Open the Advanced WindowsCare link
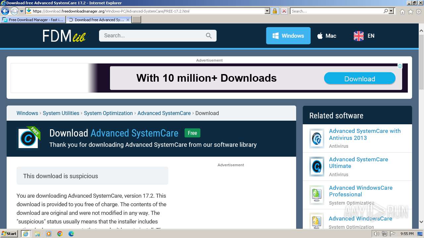Screen dimensions: 424x238 click(360, 218)
